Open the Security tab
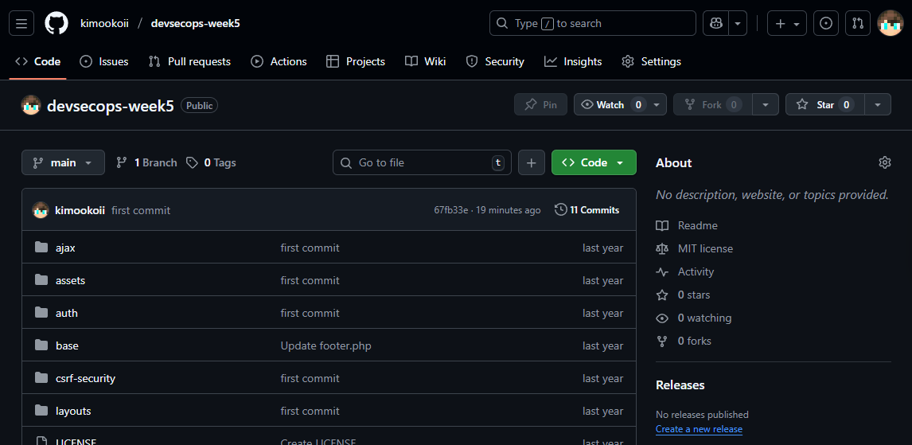The image size is (912, 445). coord(495,61)
